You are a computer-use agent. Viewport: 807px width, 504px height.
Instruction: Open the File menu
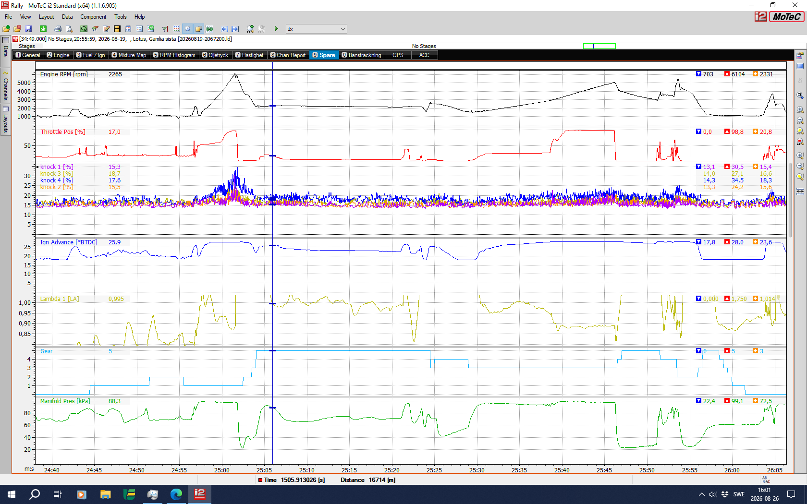click(x=9, y=17)
